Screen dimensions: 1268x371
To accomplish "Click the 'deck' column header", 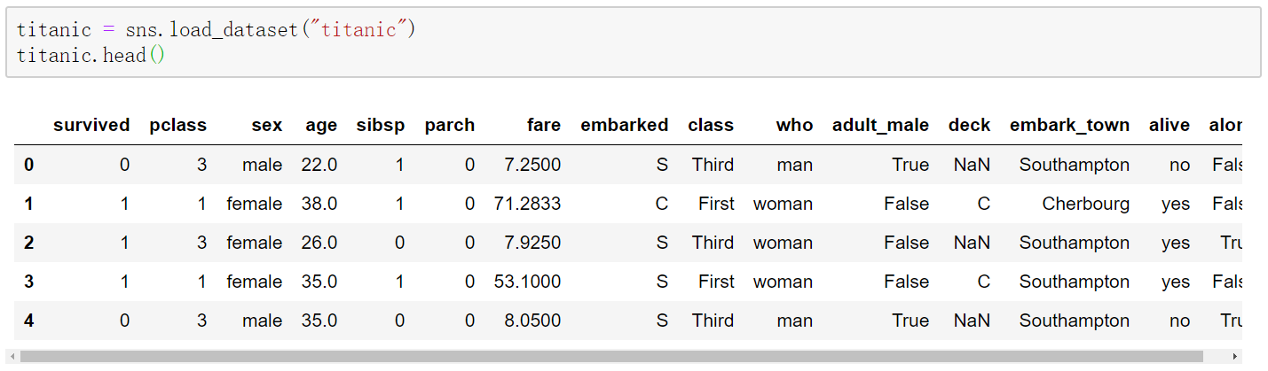I will pos(969,125).
